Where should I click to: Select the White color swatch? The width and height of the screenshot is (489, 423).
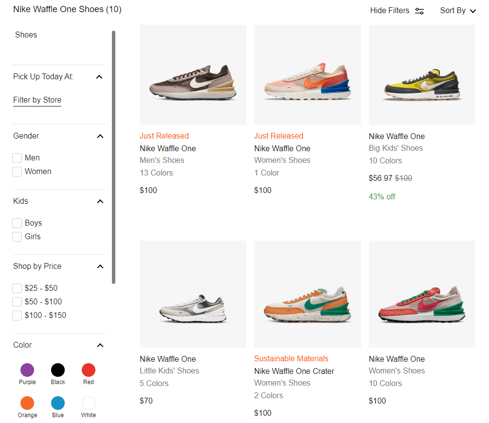click(89, 403)
